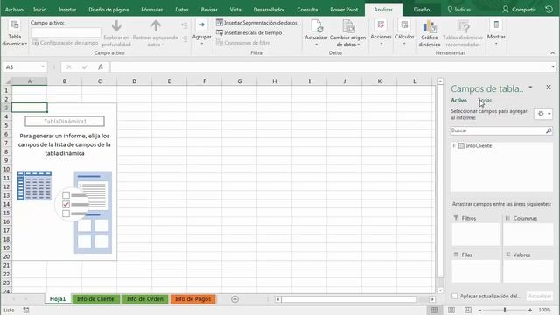Click in the Buscar field search box
The width and height of the screenshot is (560, 315).
[498, 130]
